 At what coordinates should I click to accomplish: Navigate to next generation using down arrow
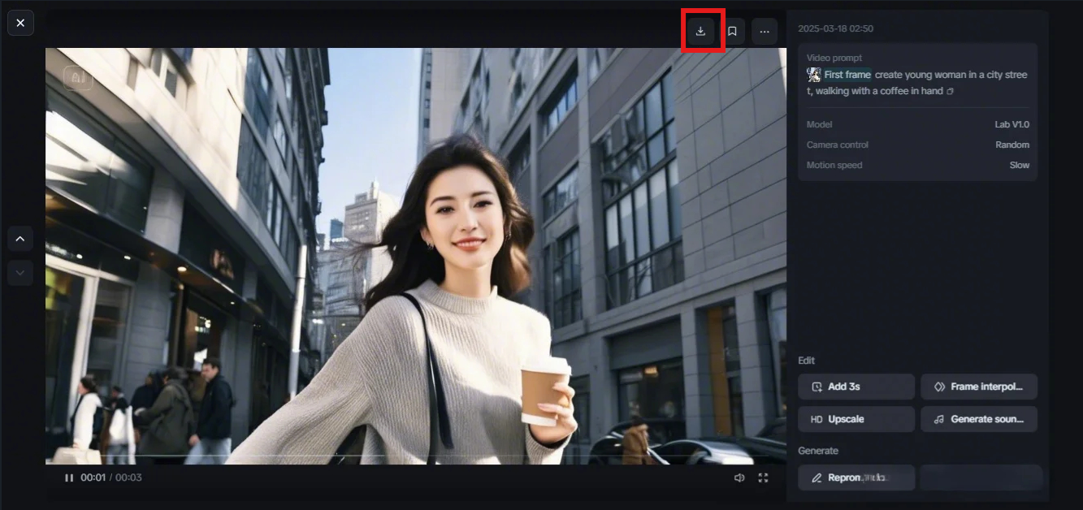[x=19, y=273]
